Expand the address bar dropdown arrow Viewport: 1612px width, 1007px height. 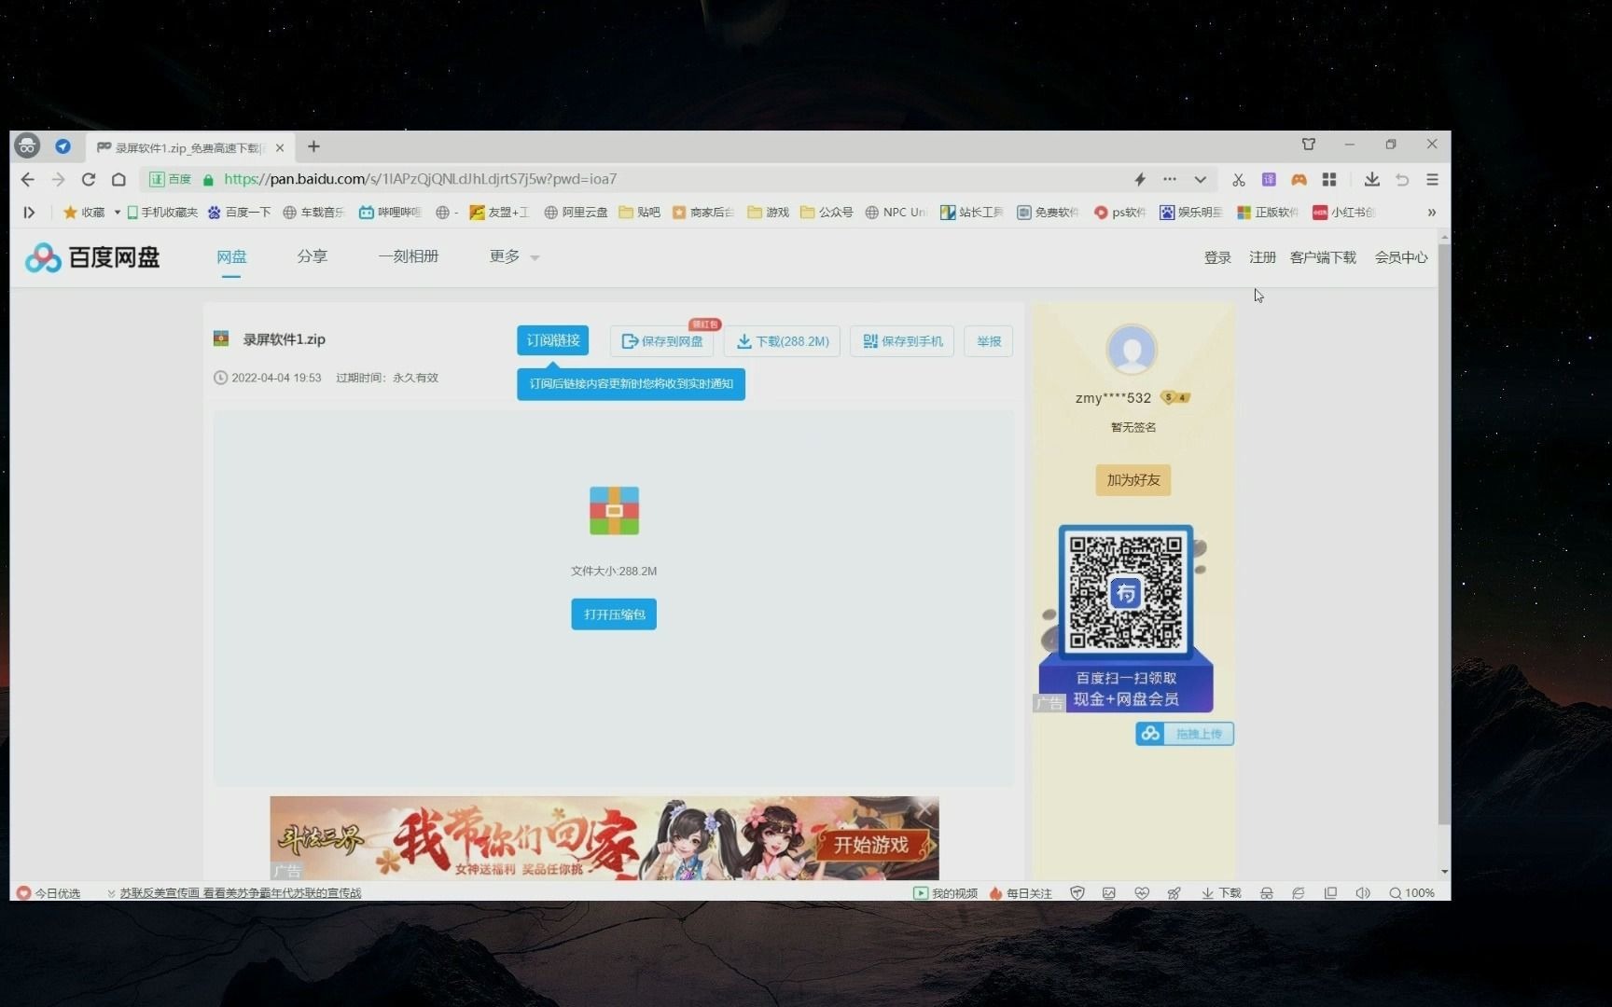click(1200, 179)
